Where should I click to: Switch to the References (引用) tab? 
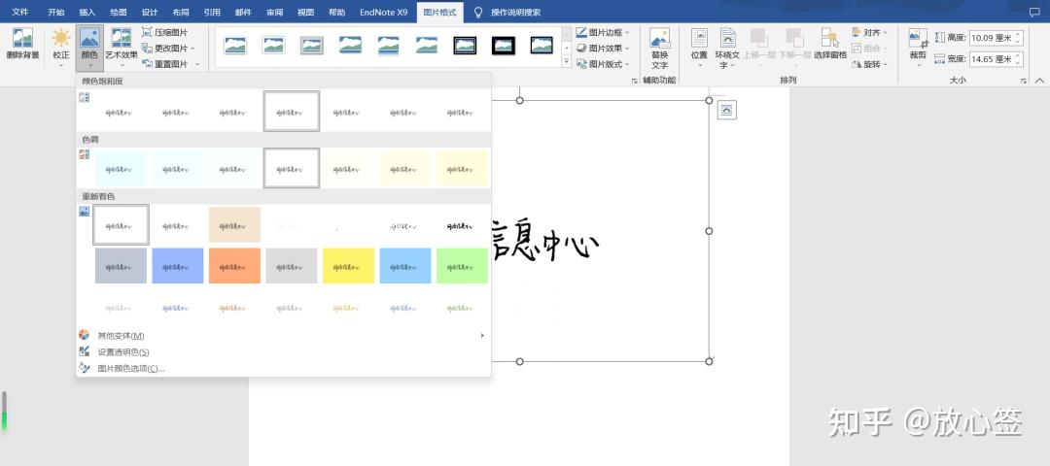[x=212, y=12]
